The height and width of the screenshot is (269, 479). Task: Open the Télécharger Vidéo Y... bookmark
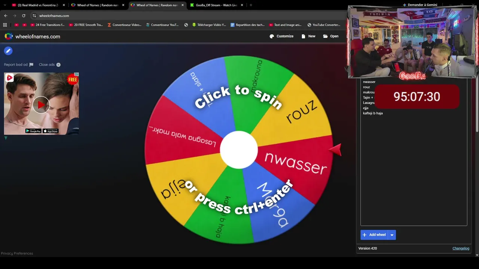click(x=209, y=25)
